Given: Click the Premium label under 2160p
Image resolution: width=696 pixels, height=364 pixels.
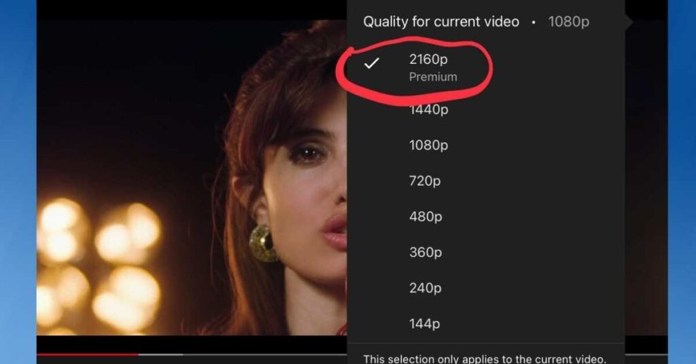Looking at the screenshot, I should [433, 77].
